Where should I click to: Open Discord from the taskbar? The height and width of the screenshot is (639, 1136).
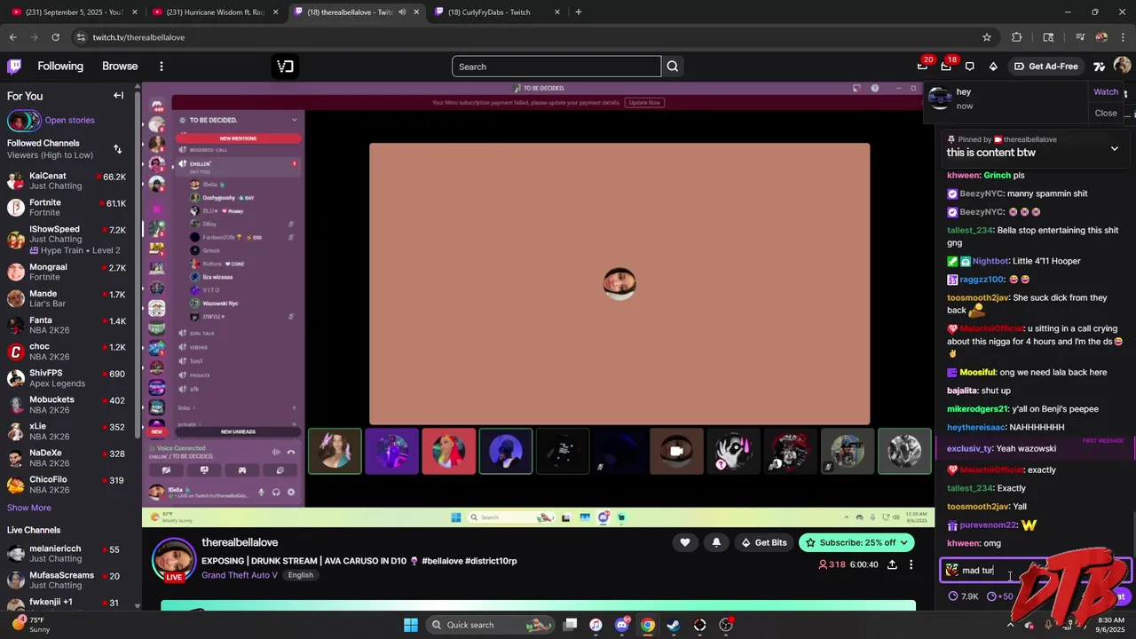pyautogui.click(x=622, y=625)
